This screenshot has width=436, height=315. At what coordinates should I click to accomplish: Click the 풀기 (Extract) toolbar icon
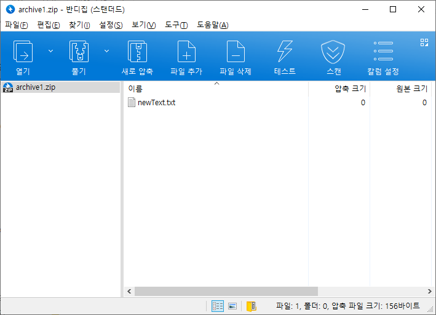pos(79,52)
